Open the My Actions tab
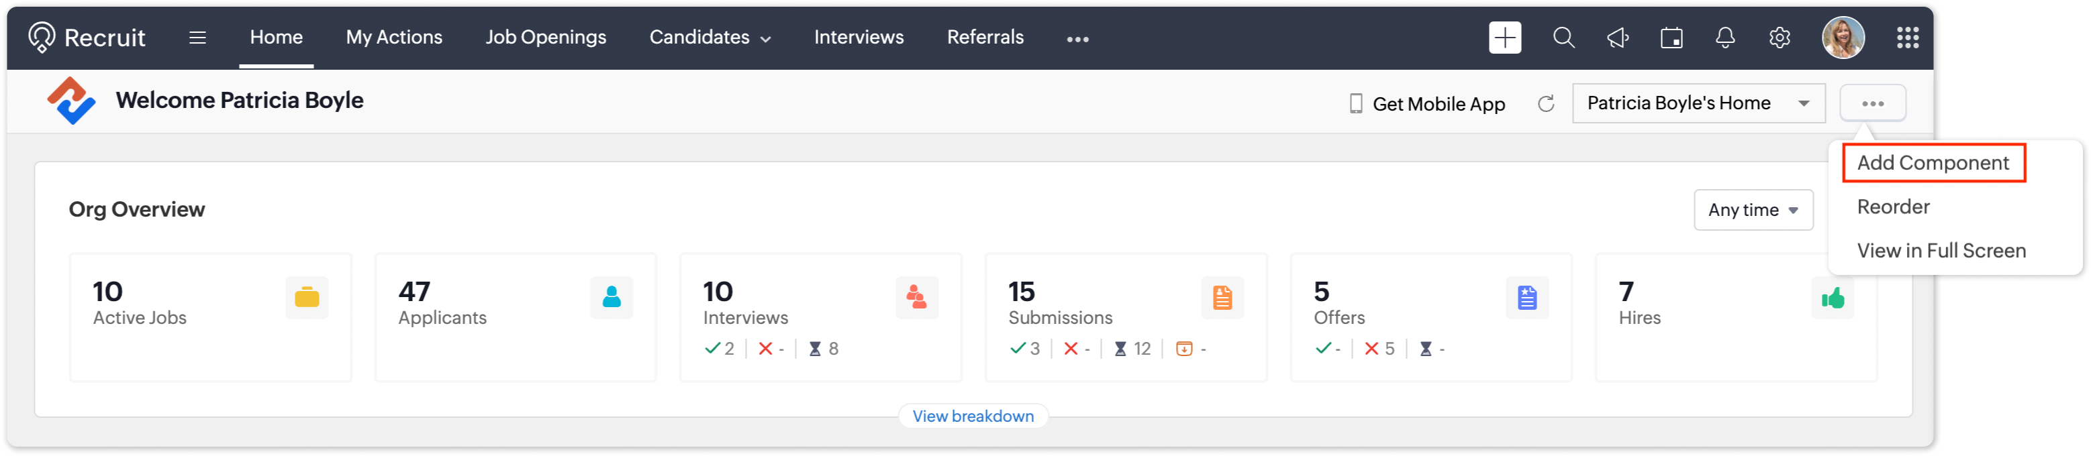The image size is (2091, 456). tap(393, 38)
